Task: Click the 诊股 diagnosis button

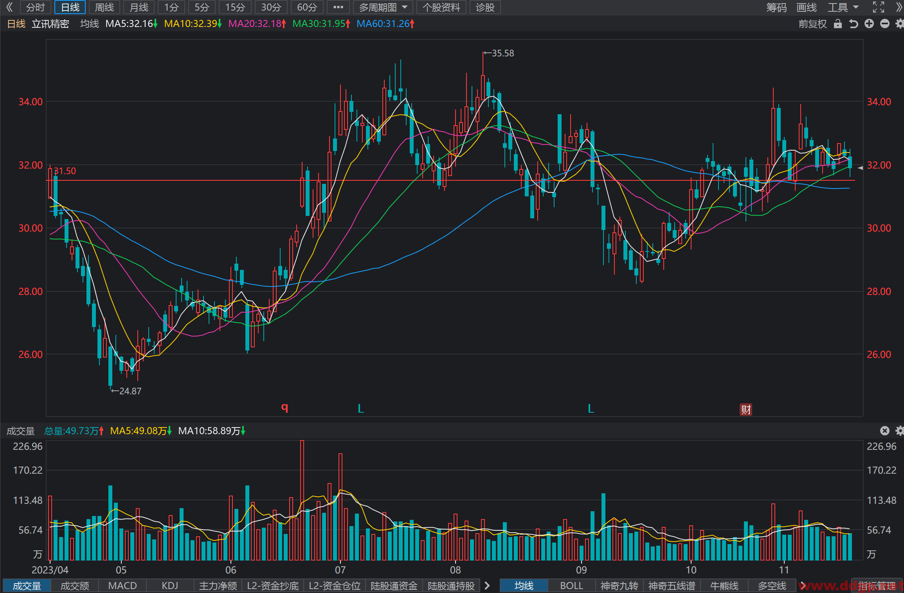Action: coord(485,7)
